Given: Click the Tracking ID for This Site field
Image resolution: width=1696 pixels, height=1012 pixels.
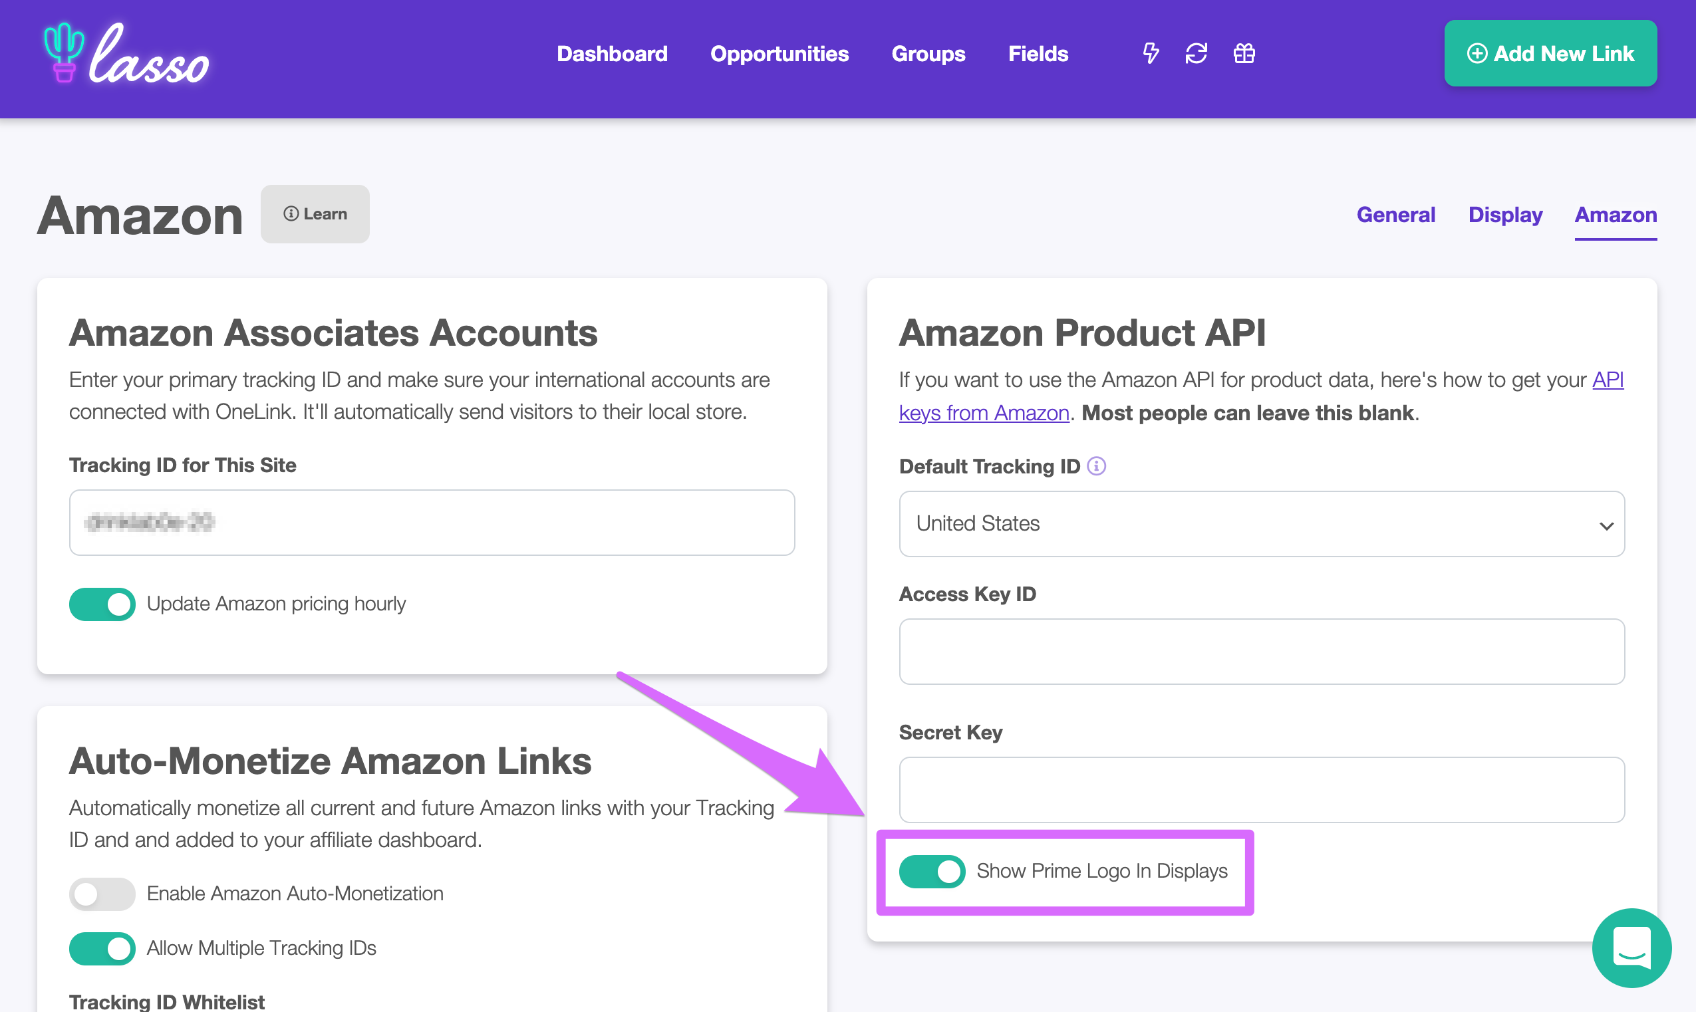Looking at the screenshot, I should 432,523.
